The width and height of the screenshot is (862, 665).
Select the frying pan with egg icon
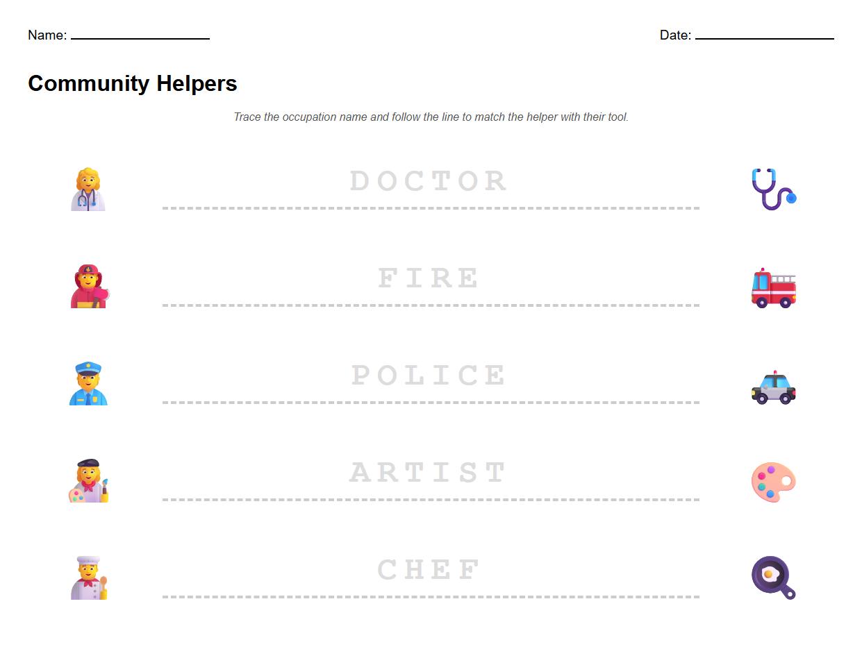pos(773,578)
